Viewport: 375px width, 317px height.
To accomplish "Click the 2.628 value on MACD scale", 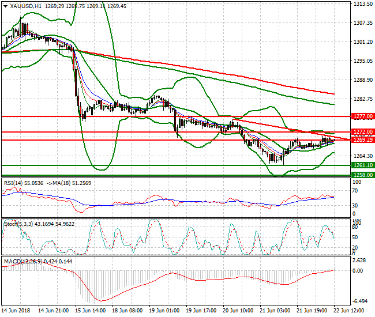I will (361, 260).
